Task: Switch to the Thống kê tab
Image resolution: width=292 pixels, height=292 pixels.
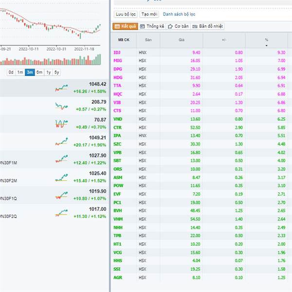Action: tap(152, 26)
